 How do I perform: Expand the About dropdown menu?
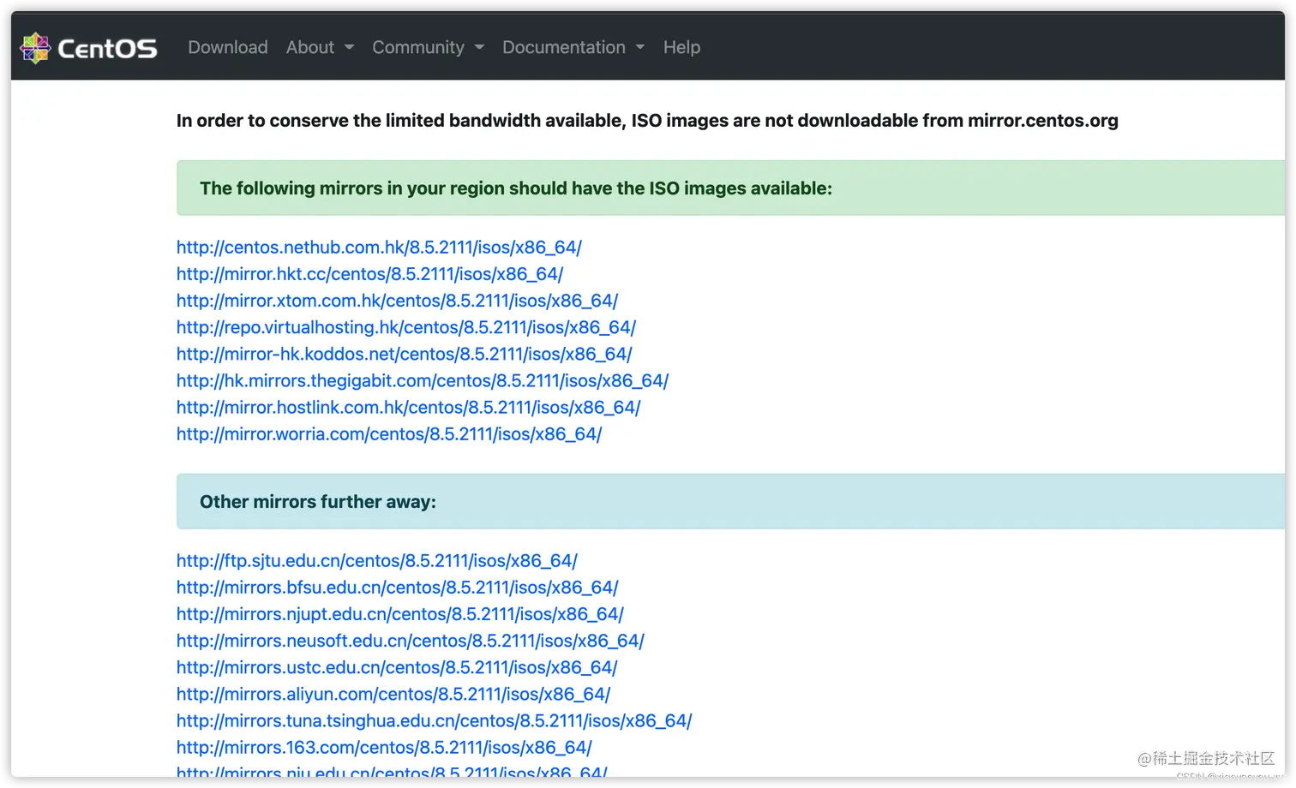[320, 47]
